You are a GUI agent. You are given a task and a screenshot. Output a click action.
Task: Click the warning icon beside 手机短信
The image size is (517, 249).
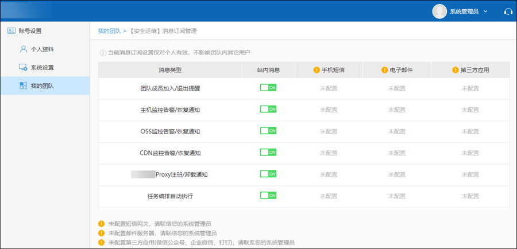coord(316,70)
